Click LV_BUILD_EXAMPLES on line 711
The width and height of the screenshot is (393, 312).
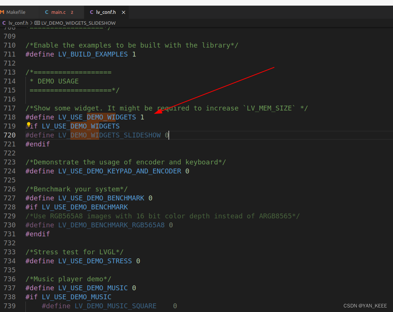[x=93, y=54]
